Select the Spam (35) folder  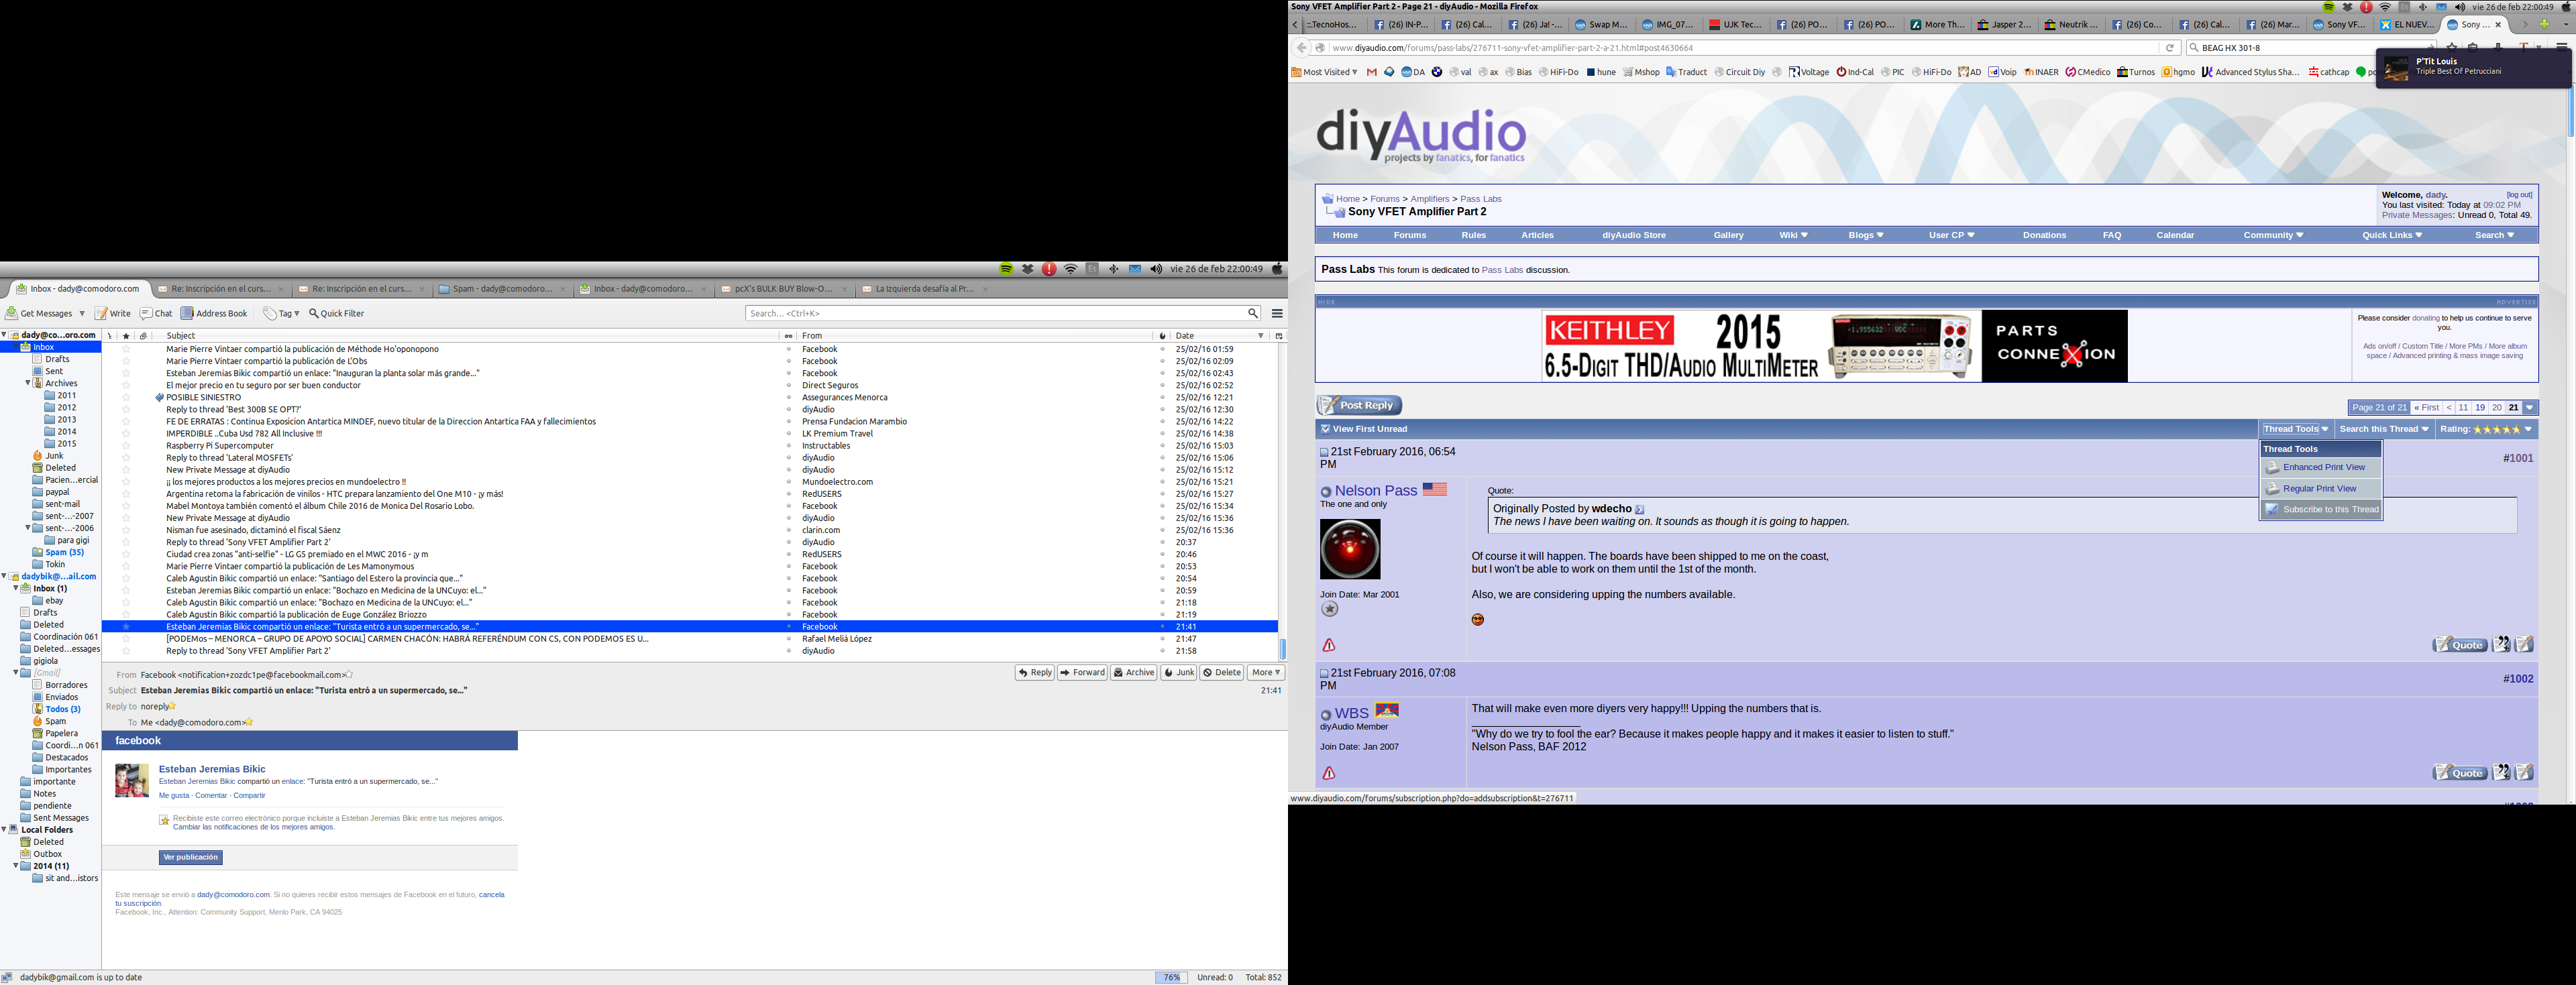tap(58, 552)
